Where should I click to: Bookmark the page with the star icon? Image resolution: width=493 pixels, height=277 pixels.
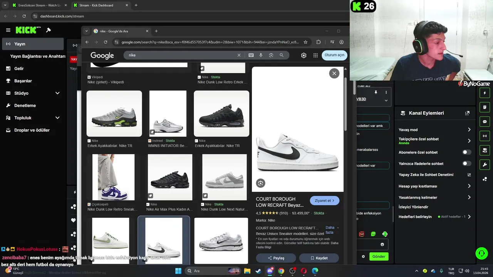pos(305,42)
